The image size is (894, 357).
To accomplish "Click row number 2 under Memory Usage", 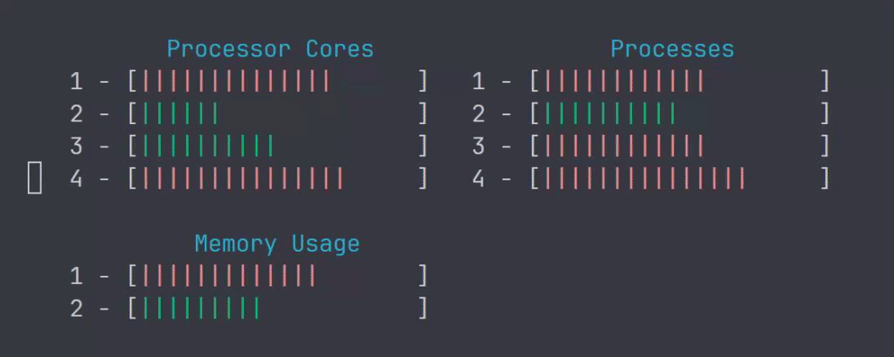I will 76,309.
